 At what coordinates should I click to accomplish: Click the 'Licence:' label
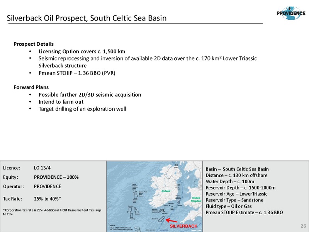pos(12,168)
